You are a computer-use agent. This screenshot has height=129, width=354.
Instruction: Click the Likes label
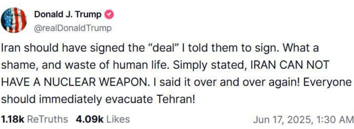[x=118, y=119]
